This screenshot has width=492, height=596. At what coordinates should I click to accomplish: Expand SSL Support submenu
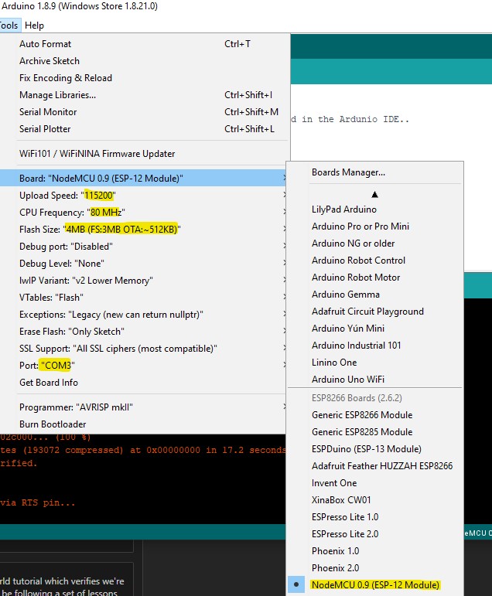coord(144,348)
